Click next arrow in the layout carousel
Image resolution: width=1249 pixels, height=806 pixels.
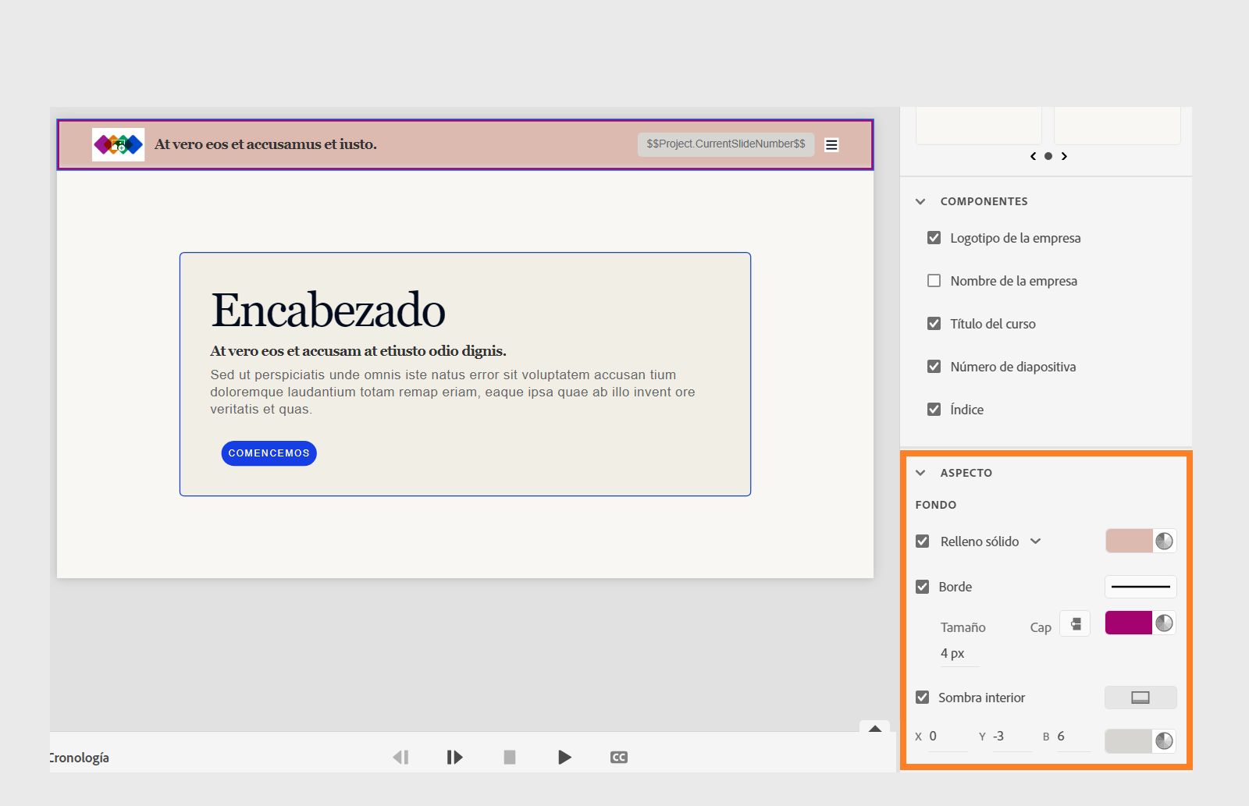[x=1064, y=156]
